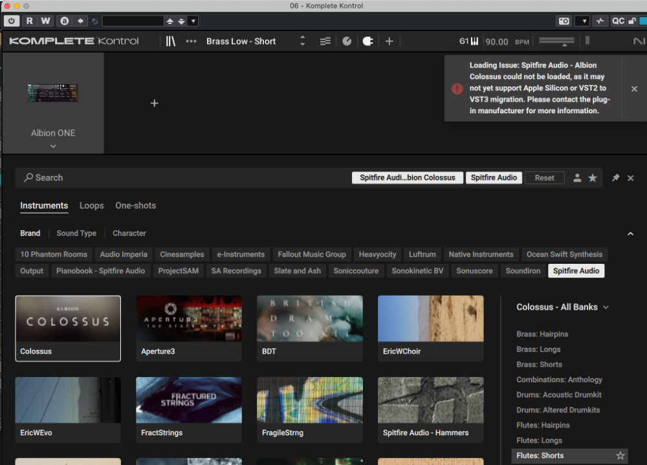
Task: Click the Brass Low - Short preset name
Action: [x=241, y=41]
